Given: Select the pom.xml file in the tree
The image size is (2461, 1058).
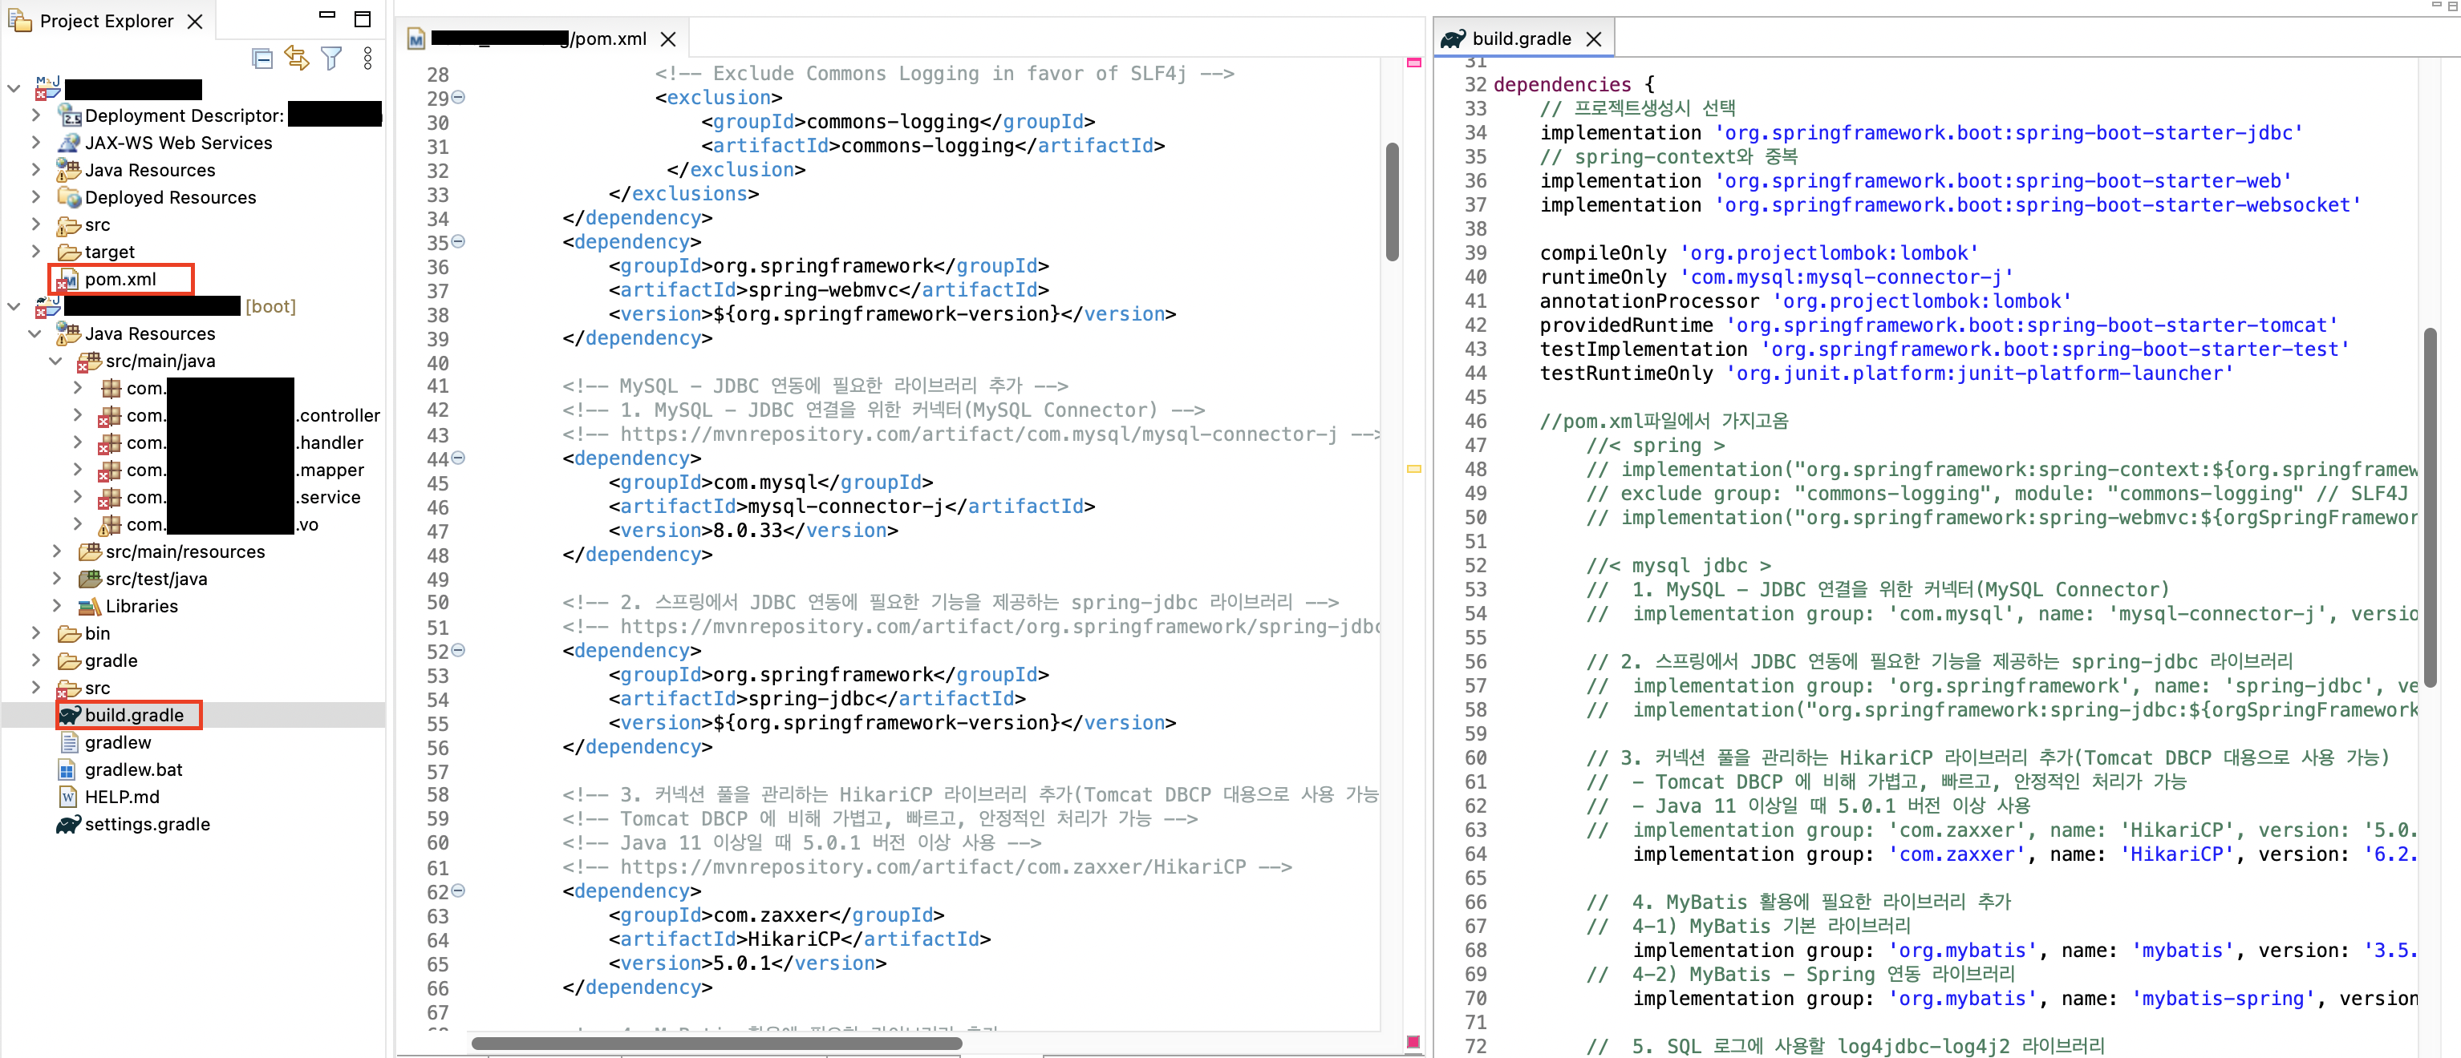Looking at the screenshot, I should click(120, 280).
